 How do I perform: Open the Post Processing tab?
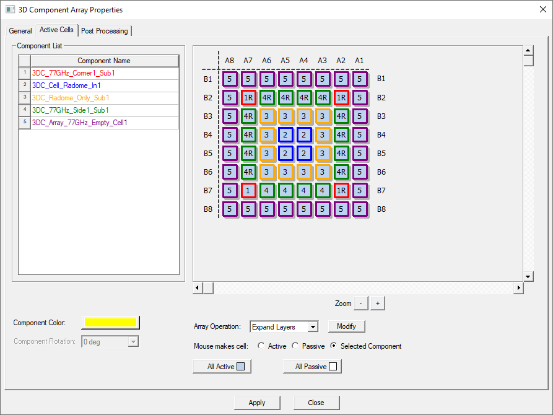tap(105, 31)
